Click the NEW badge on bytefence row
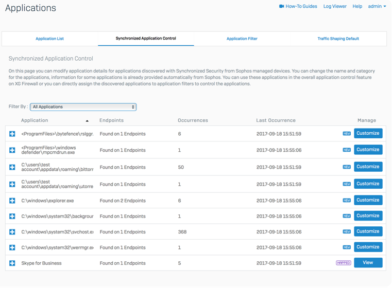 [x=347, y=134]
